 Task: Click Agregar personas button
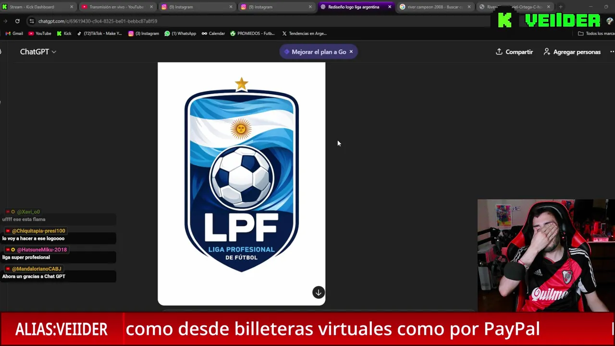pyautogui.click(x=572, y=52)
